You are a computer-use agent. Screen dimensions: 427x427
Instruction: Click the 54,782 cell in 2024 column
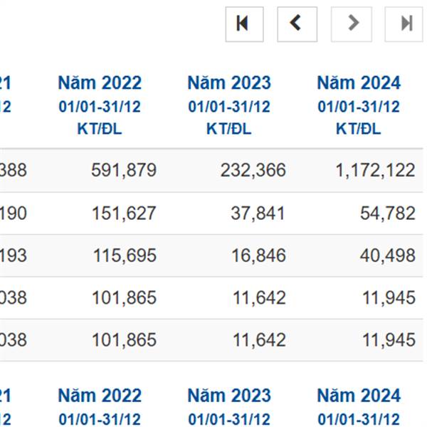click(x=388, y=213)
